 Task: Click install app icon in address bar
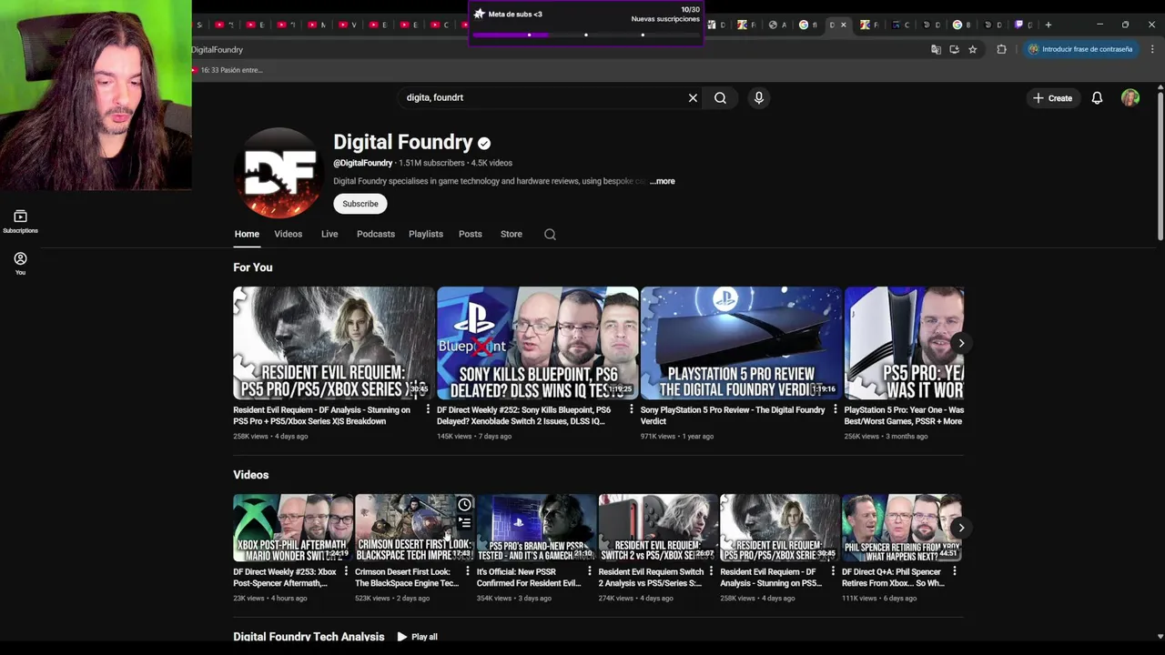click(x=954, y=49)
